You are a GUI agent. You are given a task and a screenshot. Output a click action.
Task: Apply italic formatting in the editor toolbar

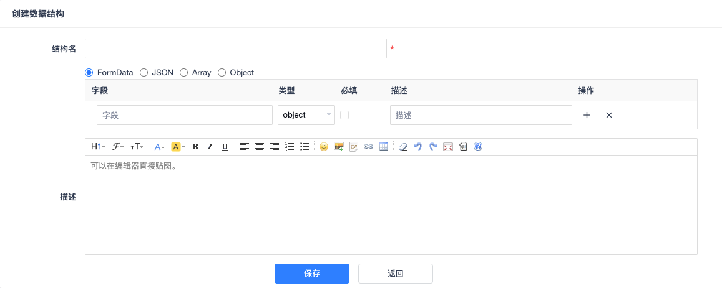[210, 147]
